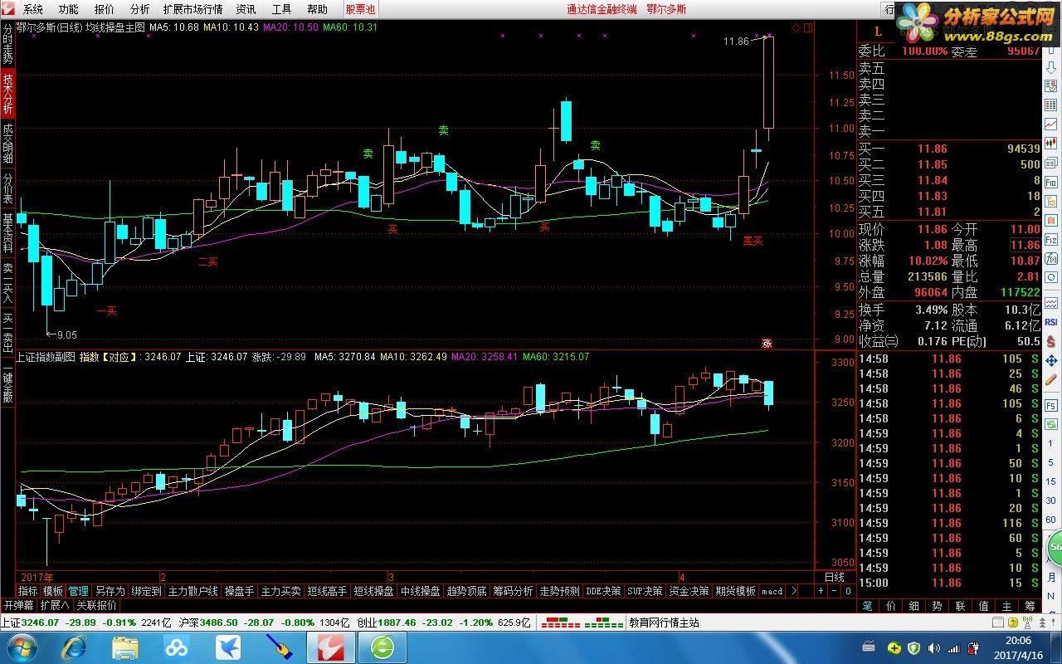Open the candlestick chart icon

(x=1051, y=144)
